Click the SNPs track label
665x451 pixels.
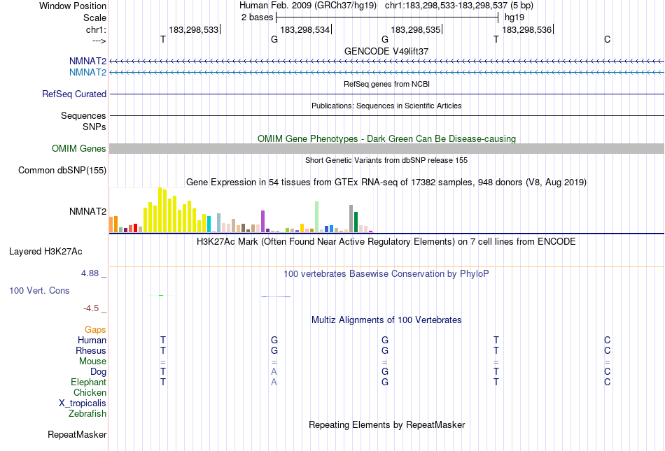94,127
